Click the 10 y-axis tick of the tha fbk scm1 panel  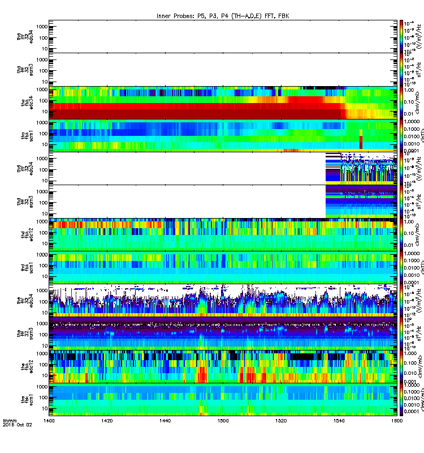[45, 144]
